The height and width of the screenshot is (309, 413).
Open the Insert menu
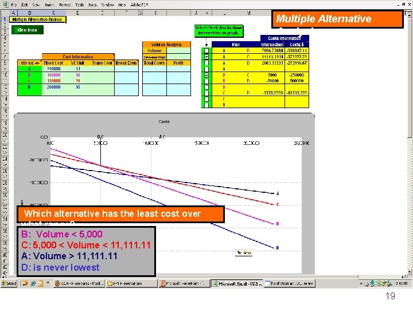click(49, 5)
